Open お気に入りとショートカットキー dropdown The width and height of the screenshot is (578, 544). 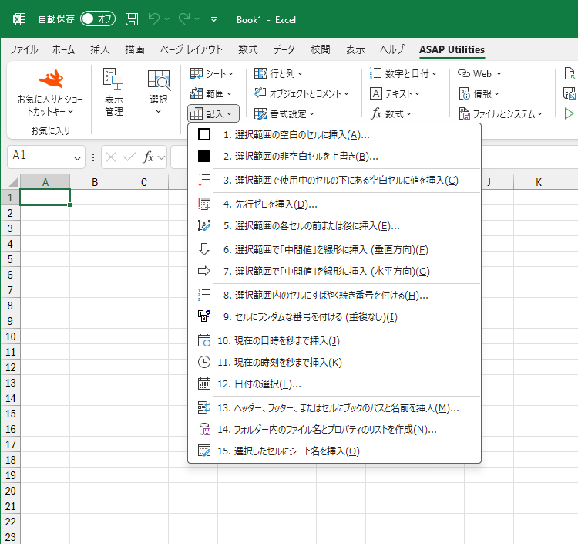pyautogui.click(x=51, y=105)
